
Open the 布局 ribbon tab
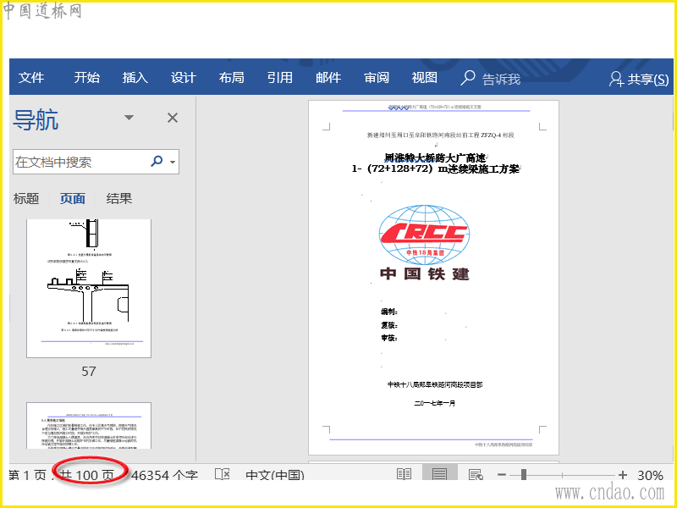(x=231, y=78)
